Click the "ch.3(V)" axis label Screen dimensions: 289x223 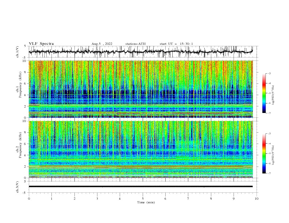pos(18,187)
